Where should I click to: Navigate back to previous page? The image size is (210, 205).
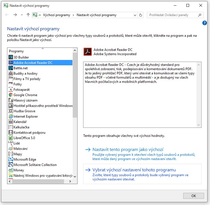tap(7, 15)
